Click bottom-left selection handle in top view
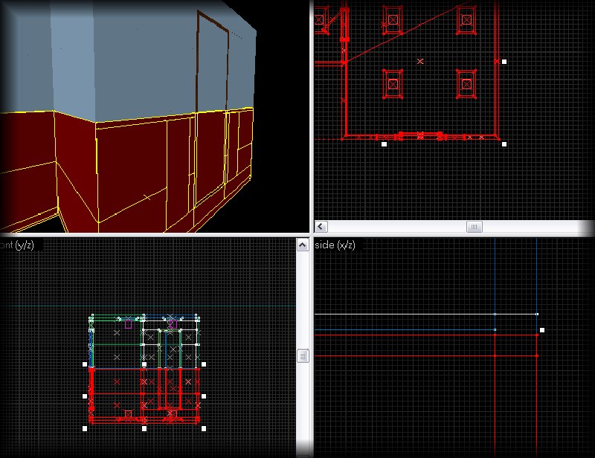 pos(384,144)
